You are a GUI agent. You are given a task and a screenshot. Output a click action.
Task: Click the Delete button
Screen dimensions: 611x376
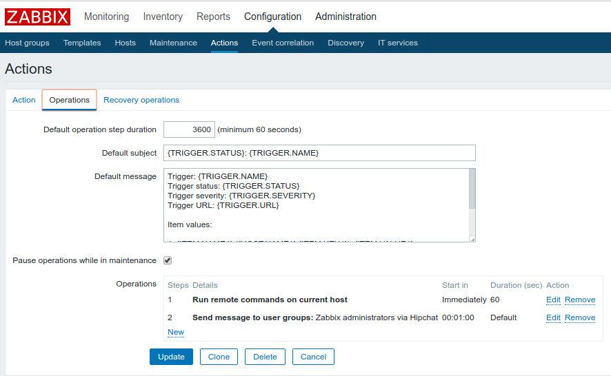click(x=265, y=357)
